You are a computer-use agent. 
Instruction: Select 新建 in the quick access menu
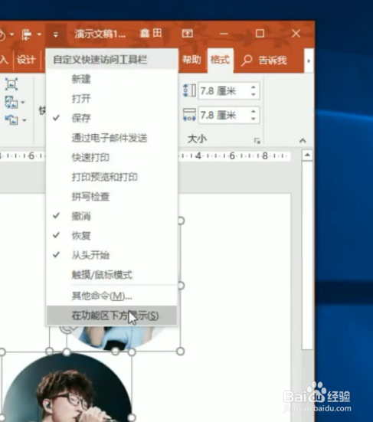click(x=111, y=79)
